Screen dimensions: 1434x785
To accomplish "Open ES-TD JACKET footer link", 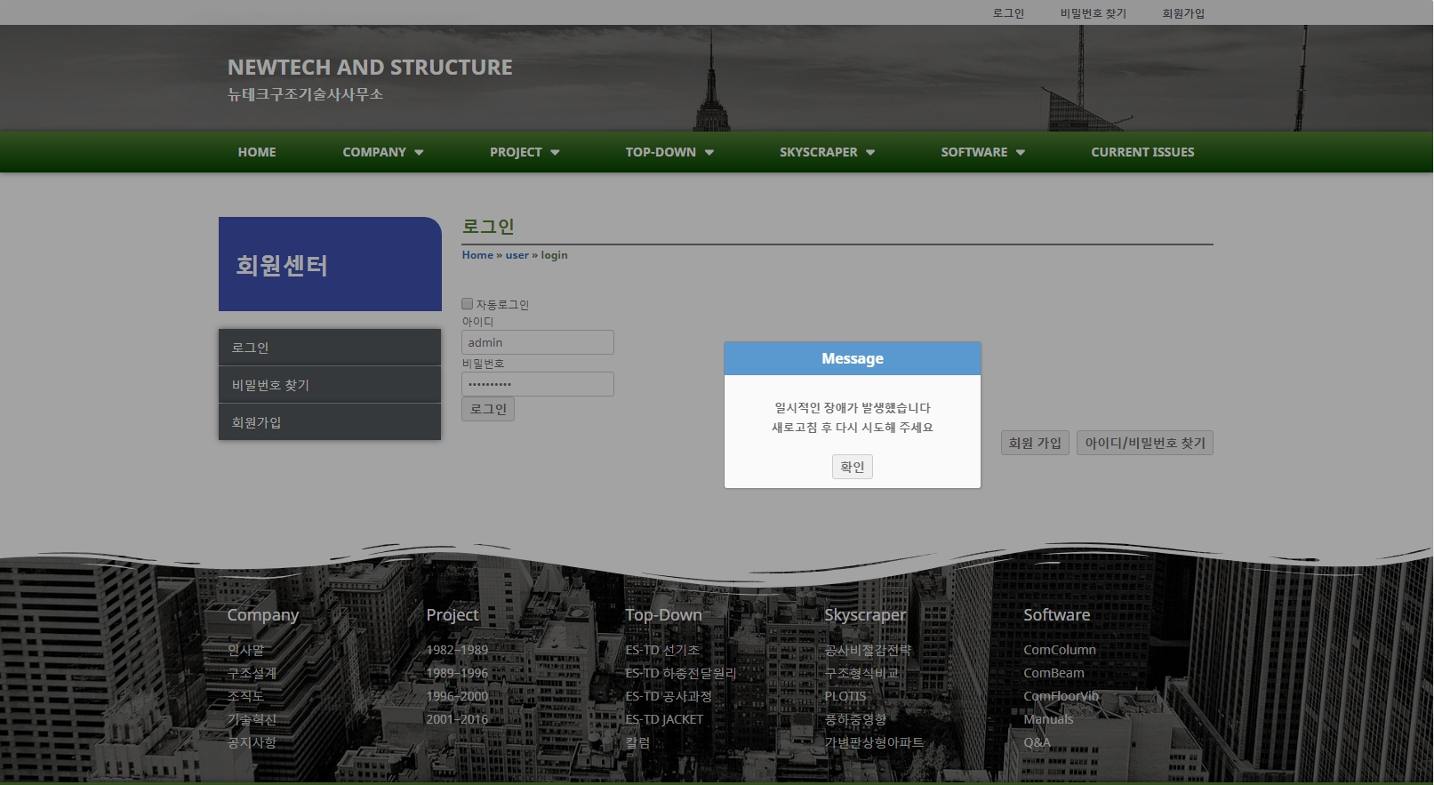I will pos(664,719).
